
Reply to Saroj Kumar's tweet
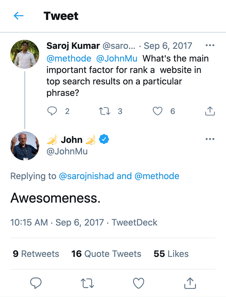click(x=52, y=111)
